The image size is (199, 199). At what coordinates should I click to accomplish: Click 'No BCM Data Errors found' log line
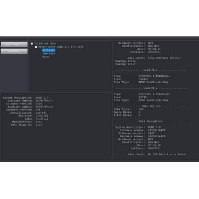tap(157, 155)
